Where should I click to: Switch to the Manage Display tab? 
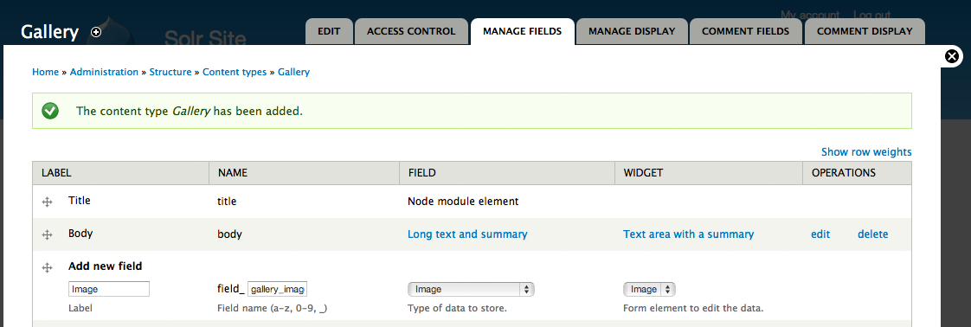pos(632,31)
